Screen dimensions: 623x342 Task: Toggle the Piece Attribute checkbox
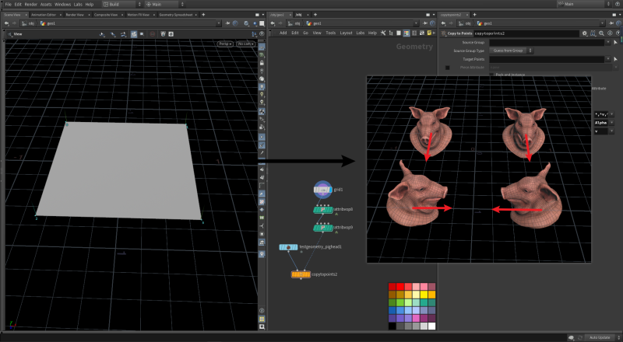click(x=447, y=68)
